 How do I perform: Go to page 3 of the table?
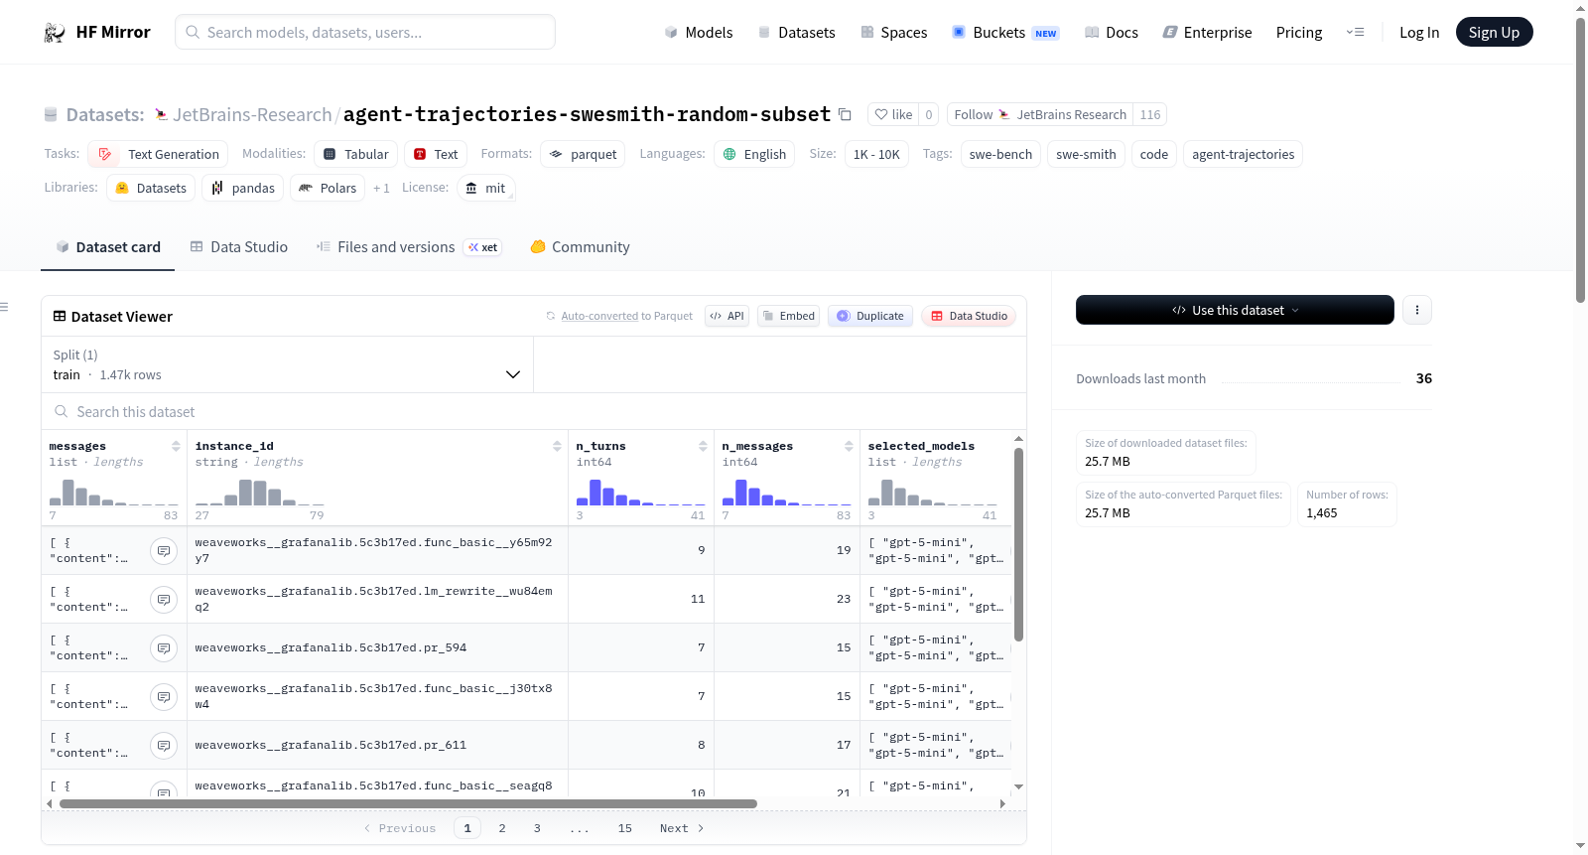(x=537, y=828)
